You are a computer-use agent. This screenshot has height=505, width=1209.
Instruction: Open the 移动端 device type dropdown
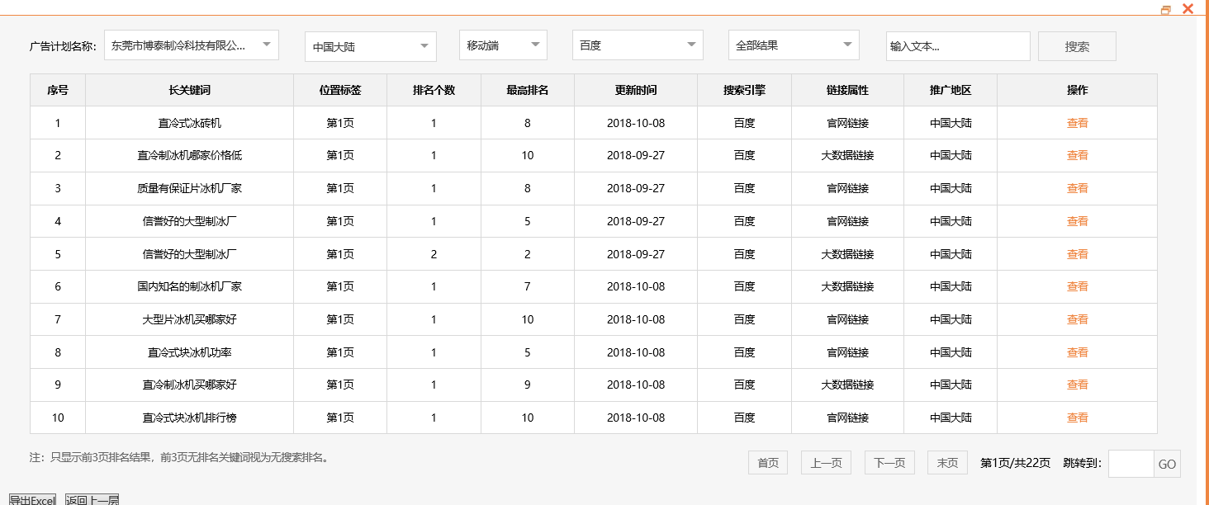(502, 45)
